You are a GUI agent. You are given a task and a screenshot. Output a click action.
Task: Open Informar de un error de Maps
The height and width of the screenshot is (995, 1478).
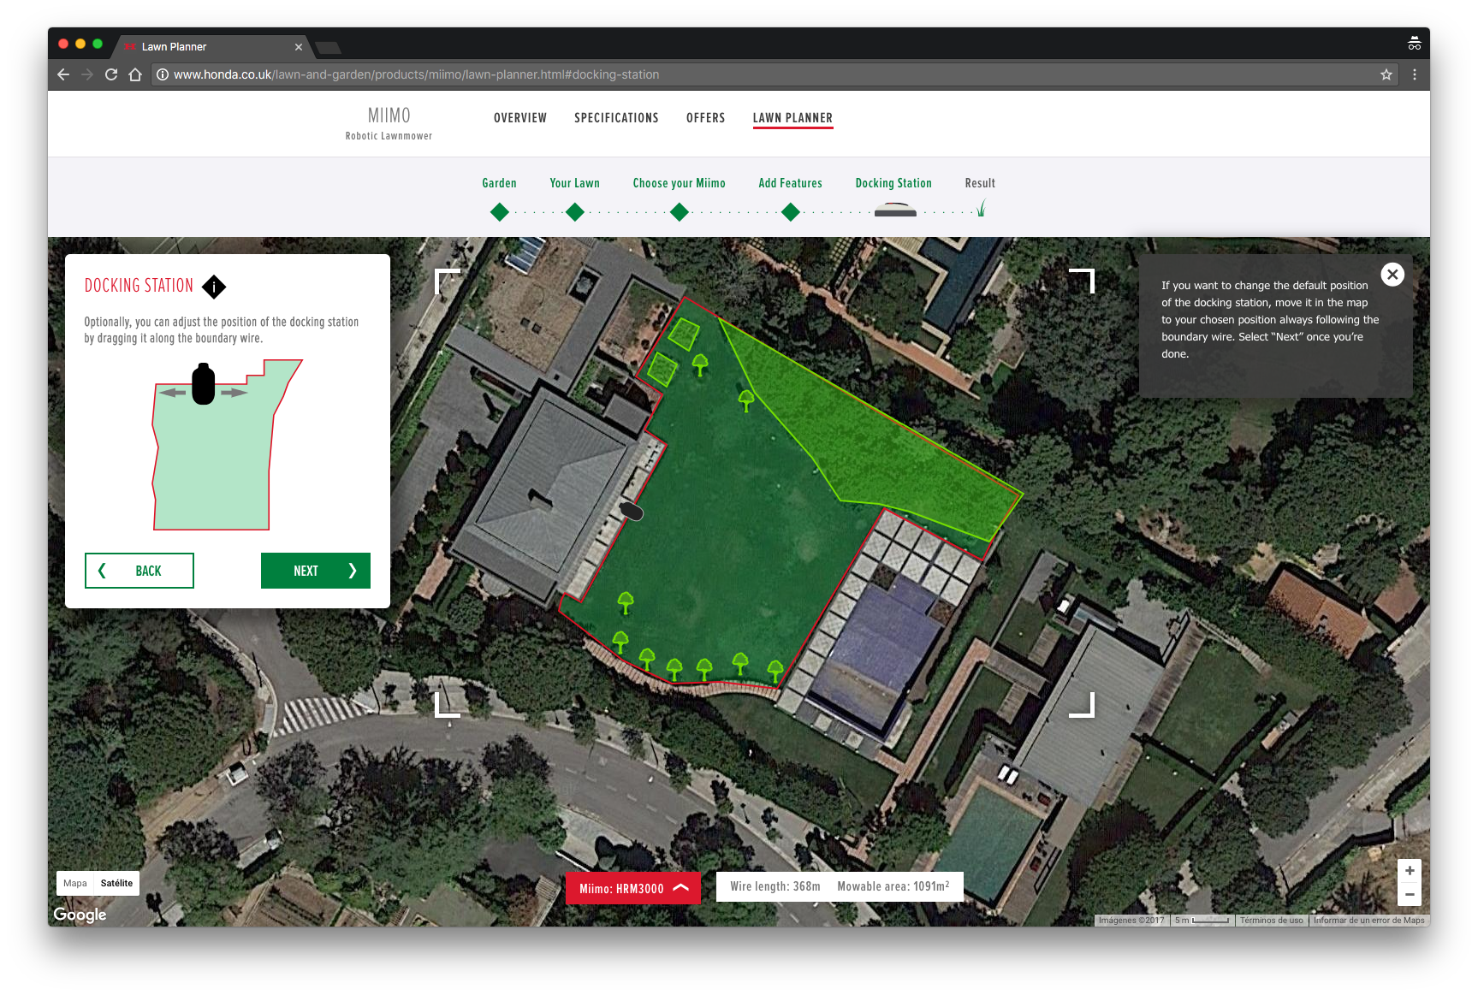[x=1368, y=921]
